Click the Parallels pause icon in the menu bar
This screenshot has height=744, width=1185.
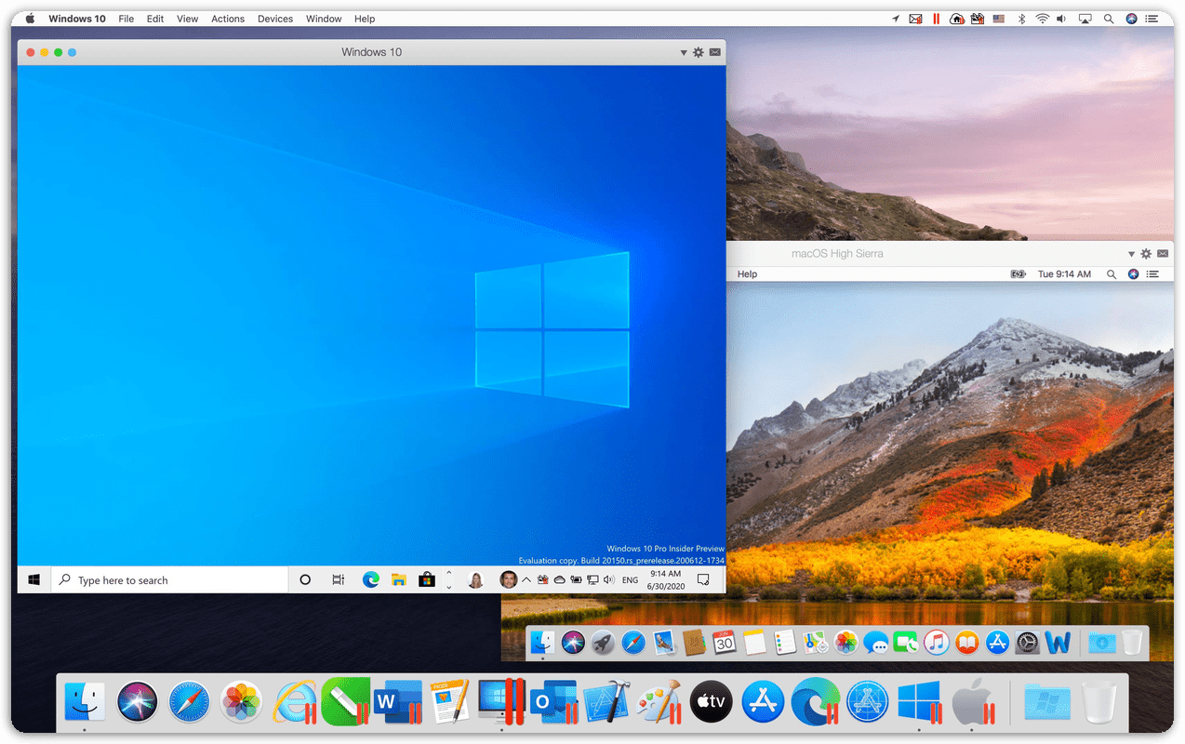coord(936,19)
